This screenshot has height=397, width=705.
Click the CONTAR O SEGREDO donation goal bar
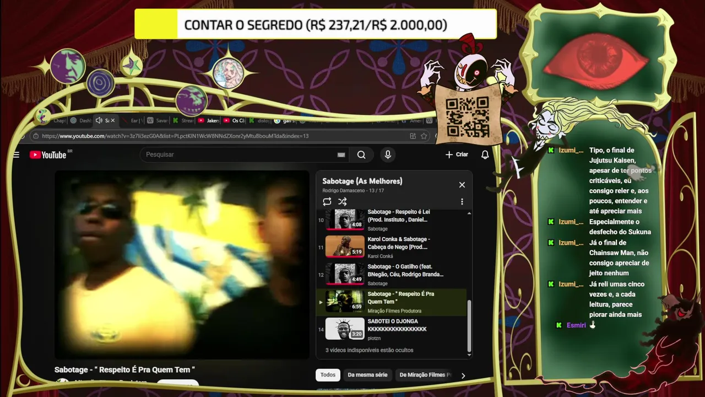316,25
